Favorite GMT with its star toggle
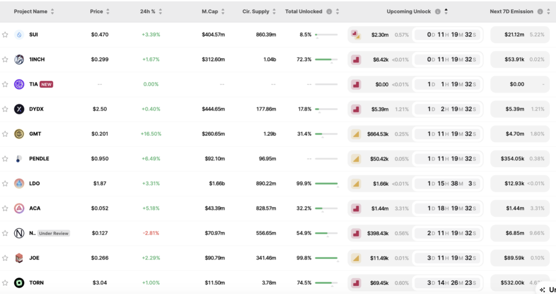Screen dimensions: 556x294 [x=5, y=134]
